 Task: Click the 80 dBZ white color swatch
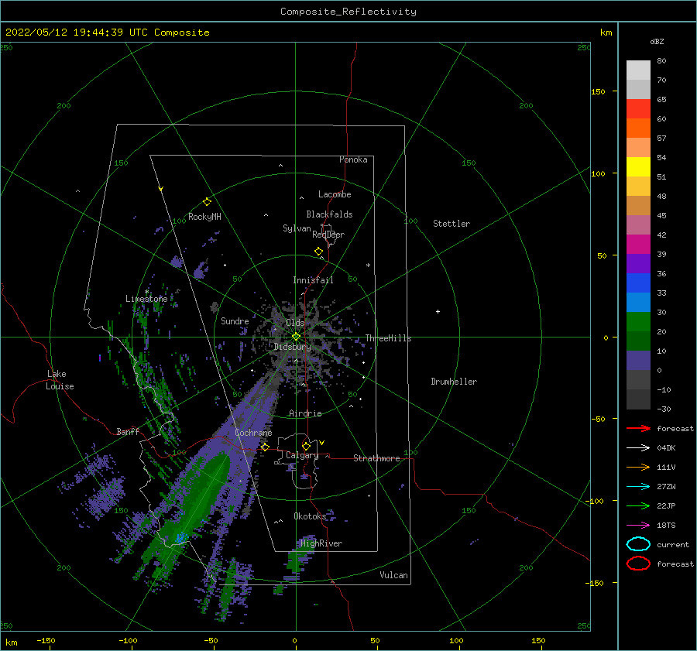point(638,70)
